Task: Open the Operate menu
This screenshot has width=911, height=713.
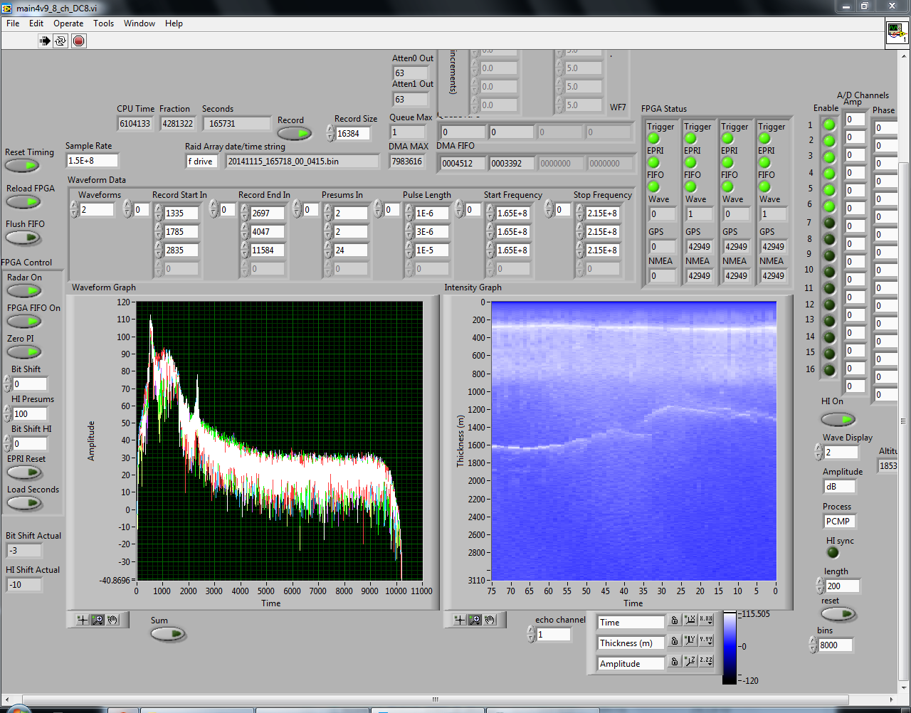Action: point(68,23)
